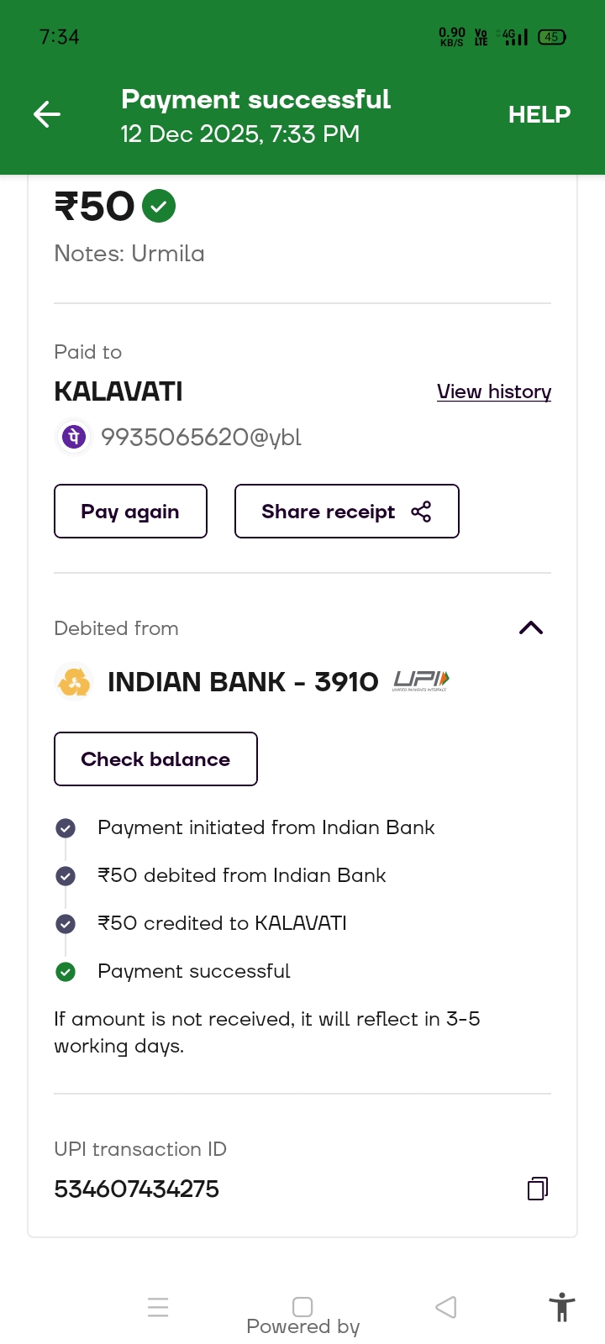Tap the share icon in Share receipt
Image resolution: width=605 pixels, height=1344 pixels.
[421, 512]
